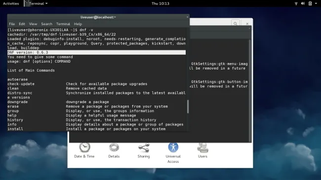321x180 pixels.
Task: Click the 'cachedir:' path line
Action: tap(62, 35)
